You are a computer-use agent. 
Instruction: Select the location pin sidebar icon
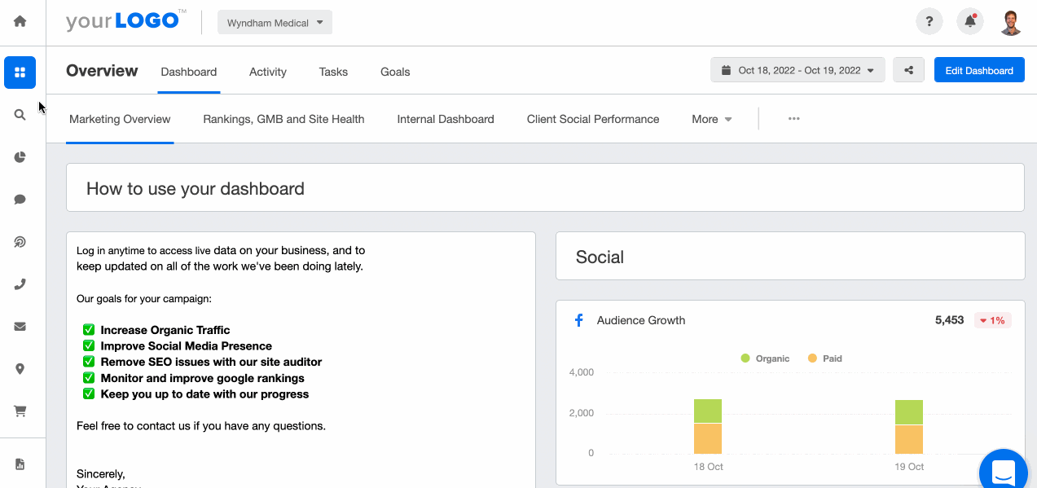[x=20, y=369]
